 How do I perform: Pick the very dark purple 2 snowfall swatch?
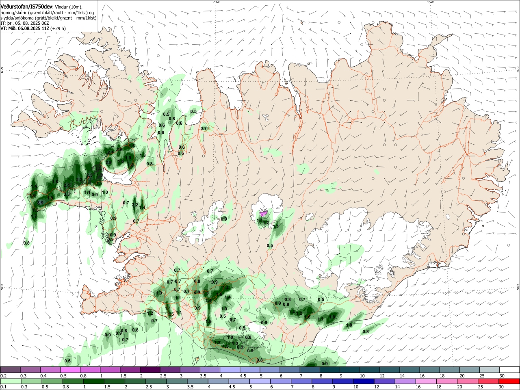(149, 370)
